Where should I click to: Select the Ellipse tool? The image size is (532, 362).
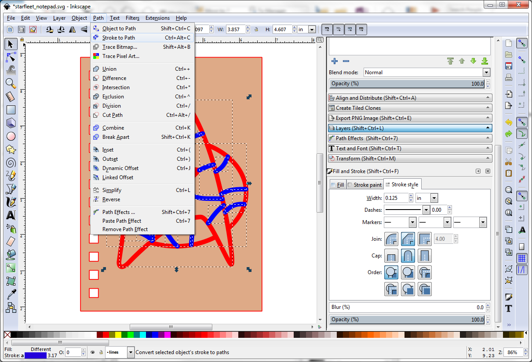pyautogui.click(x=11, y=136)
